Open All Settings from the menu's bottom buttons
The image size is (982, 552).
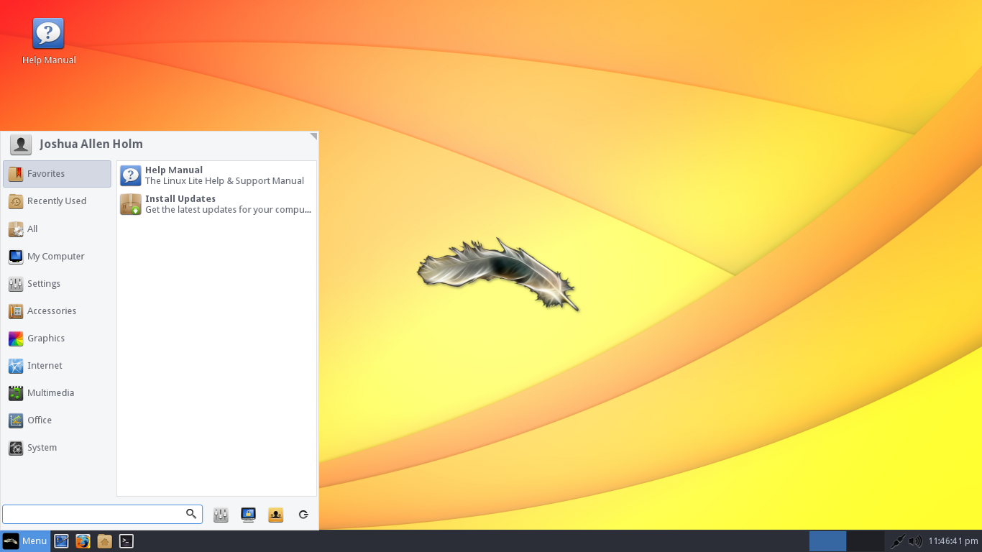tap(221, 515)
